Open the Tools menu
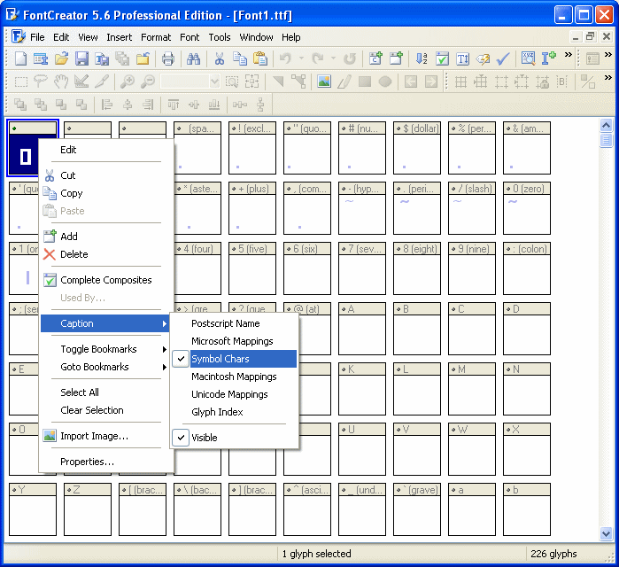The width and height of the screenshot is (619, 567). [220, 37]
